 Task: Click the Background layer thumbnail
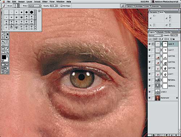click(x=157, y=98)
